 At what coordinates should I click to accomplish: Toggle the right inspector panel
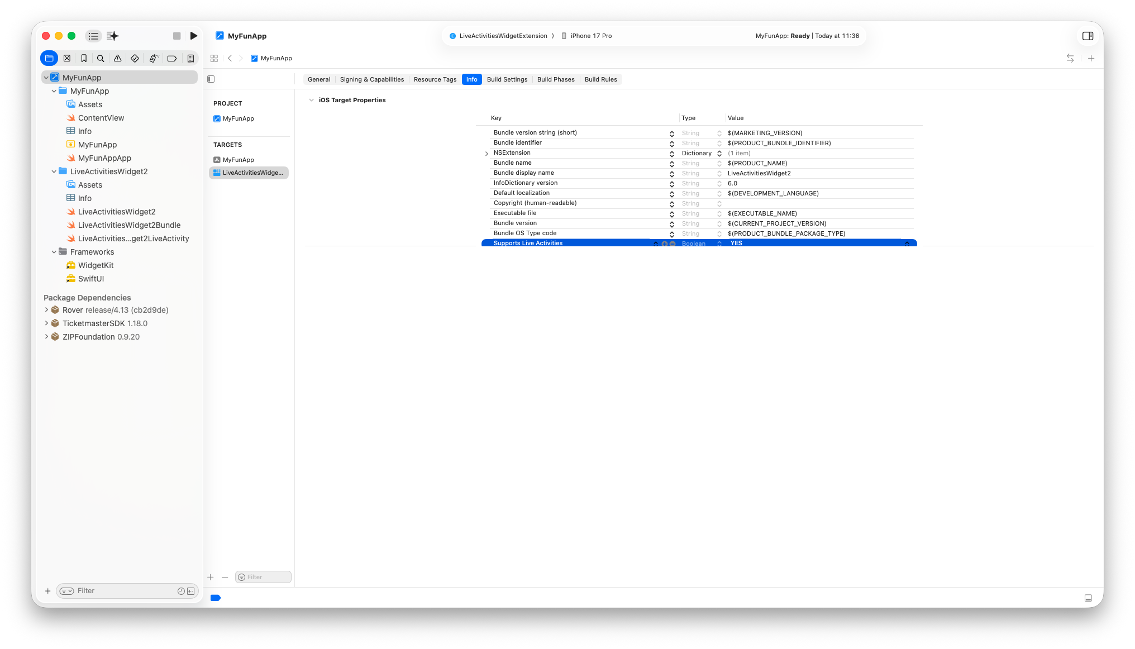click(1088, 36)
